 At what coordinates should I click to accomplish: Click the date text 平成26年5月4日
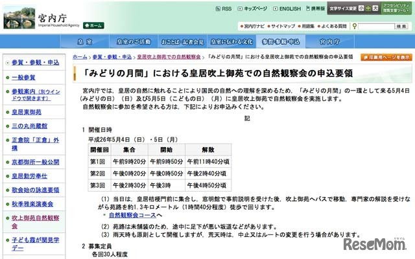click(109, 139)
